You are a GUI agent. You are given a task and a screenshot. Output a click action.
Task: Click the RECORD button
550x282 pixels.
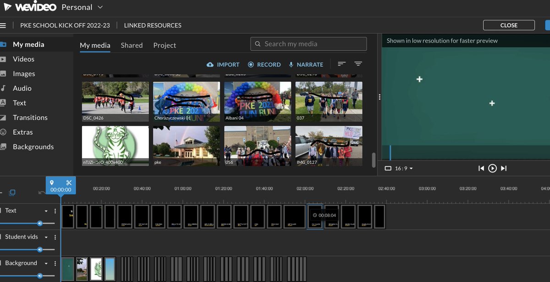pos(264,64)
